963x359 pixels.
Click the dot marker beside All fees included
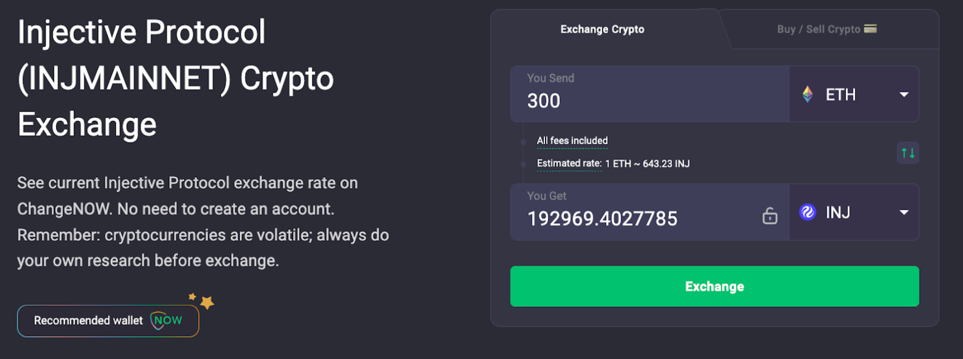pyautogui.click(x=523, y=141)
